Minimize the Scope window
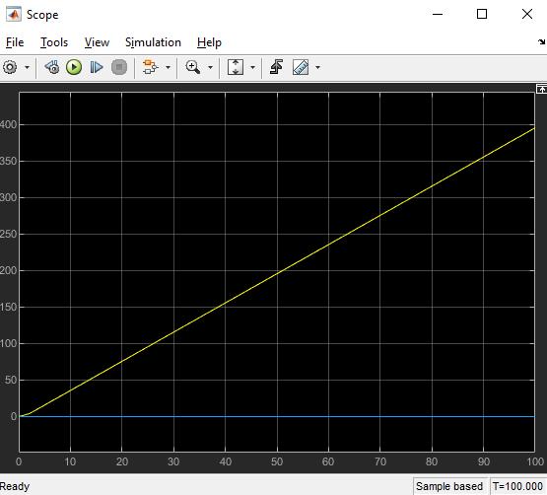 [x=438, y=15]
